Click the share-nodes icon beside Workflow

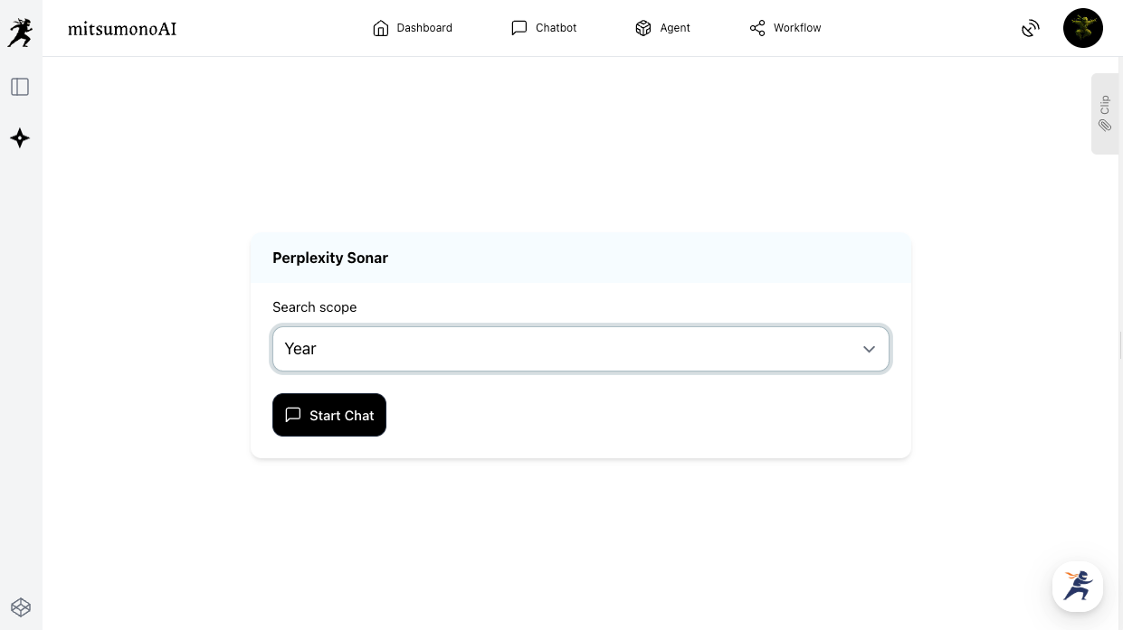(757, 28)
